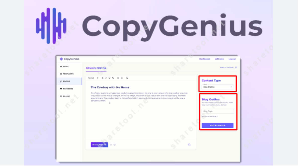This screenshot has height=166, width=298.
Task: Click the Blog Topic input field
Action: point(217,111)
